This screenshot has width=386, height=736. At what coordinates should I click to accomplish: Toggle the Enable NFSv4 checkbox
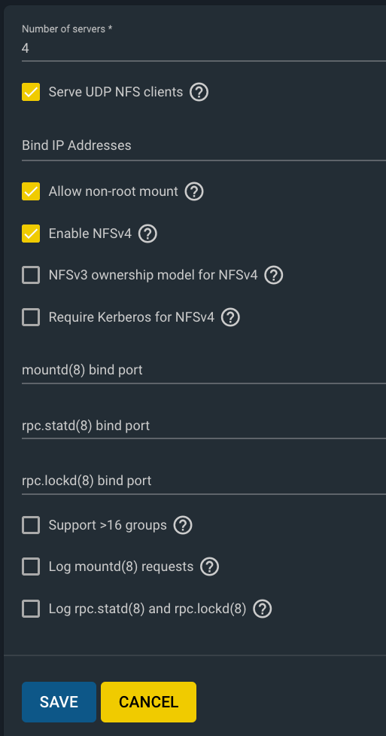31,234
